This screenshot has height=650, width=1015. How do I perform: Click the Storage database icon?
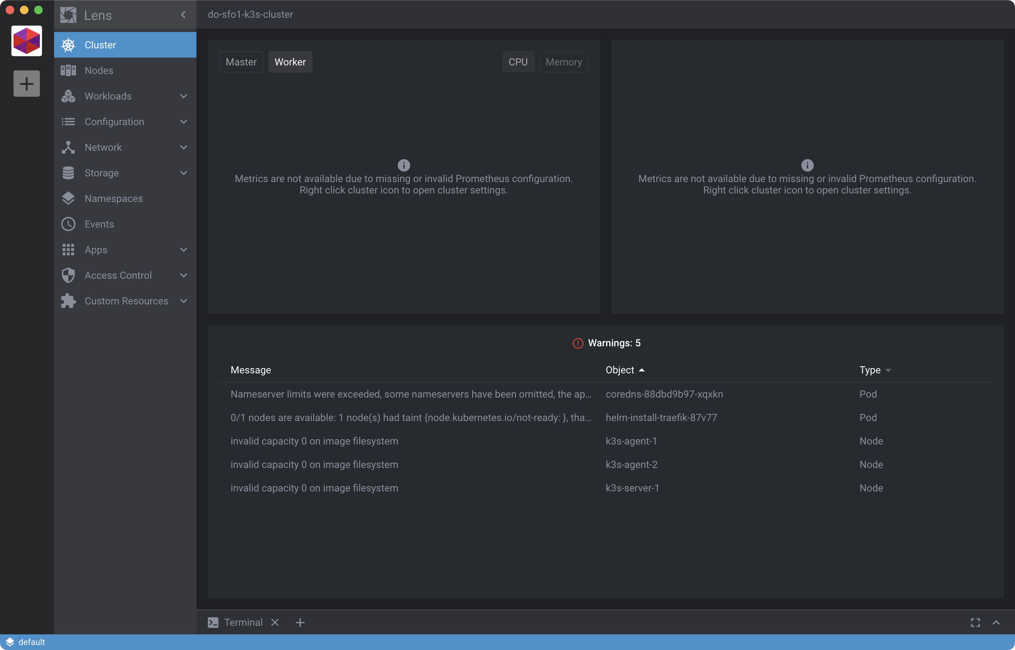68,173
